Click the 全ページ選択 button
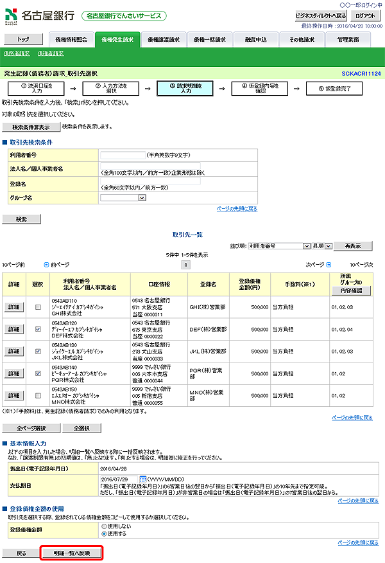Viewport: 385px width, 563px height. [x=31, y=428]
